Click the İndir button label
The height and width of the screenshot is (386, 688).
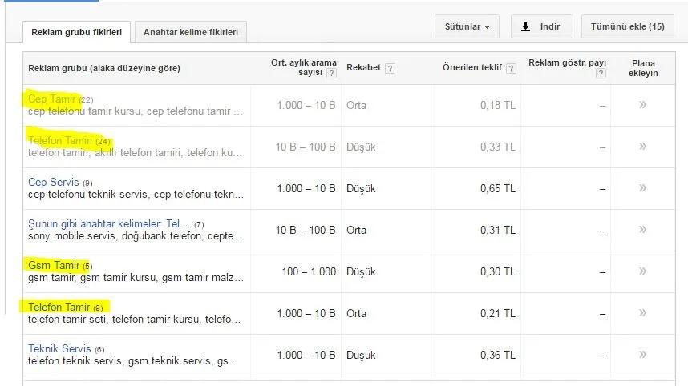point(550,26)
